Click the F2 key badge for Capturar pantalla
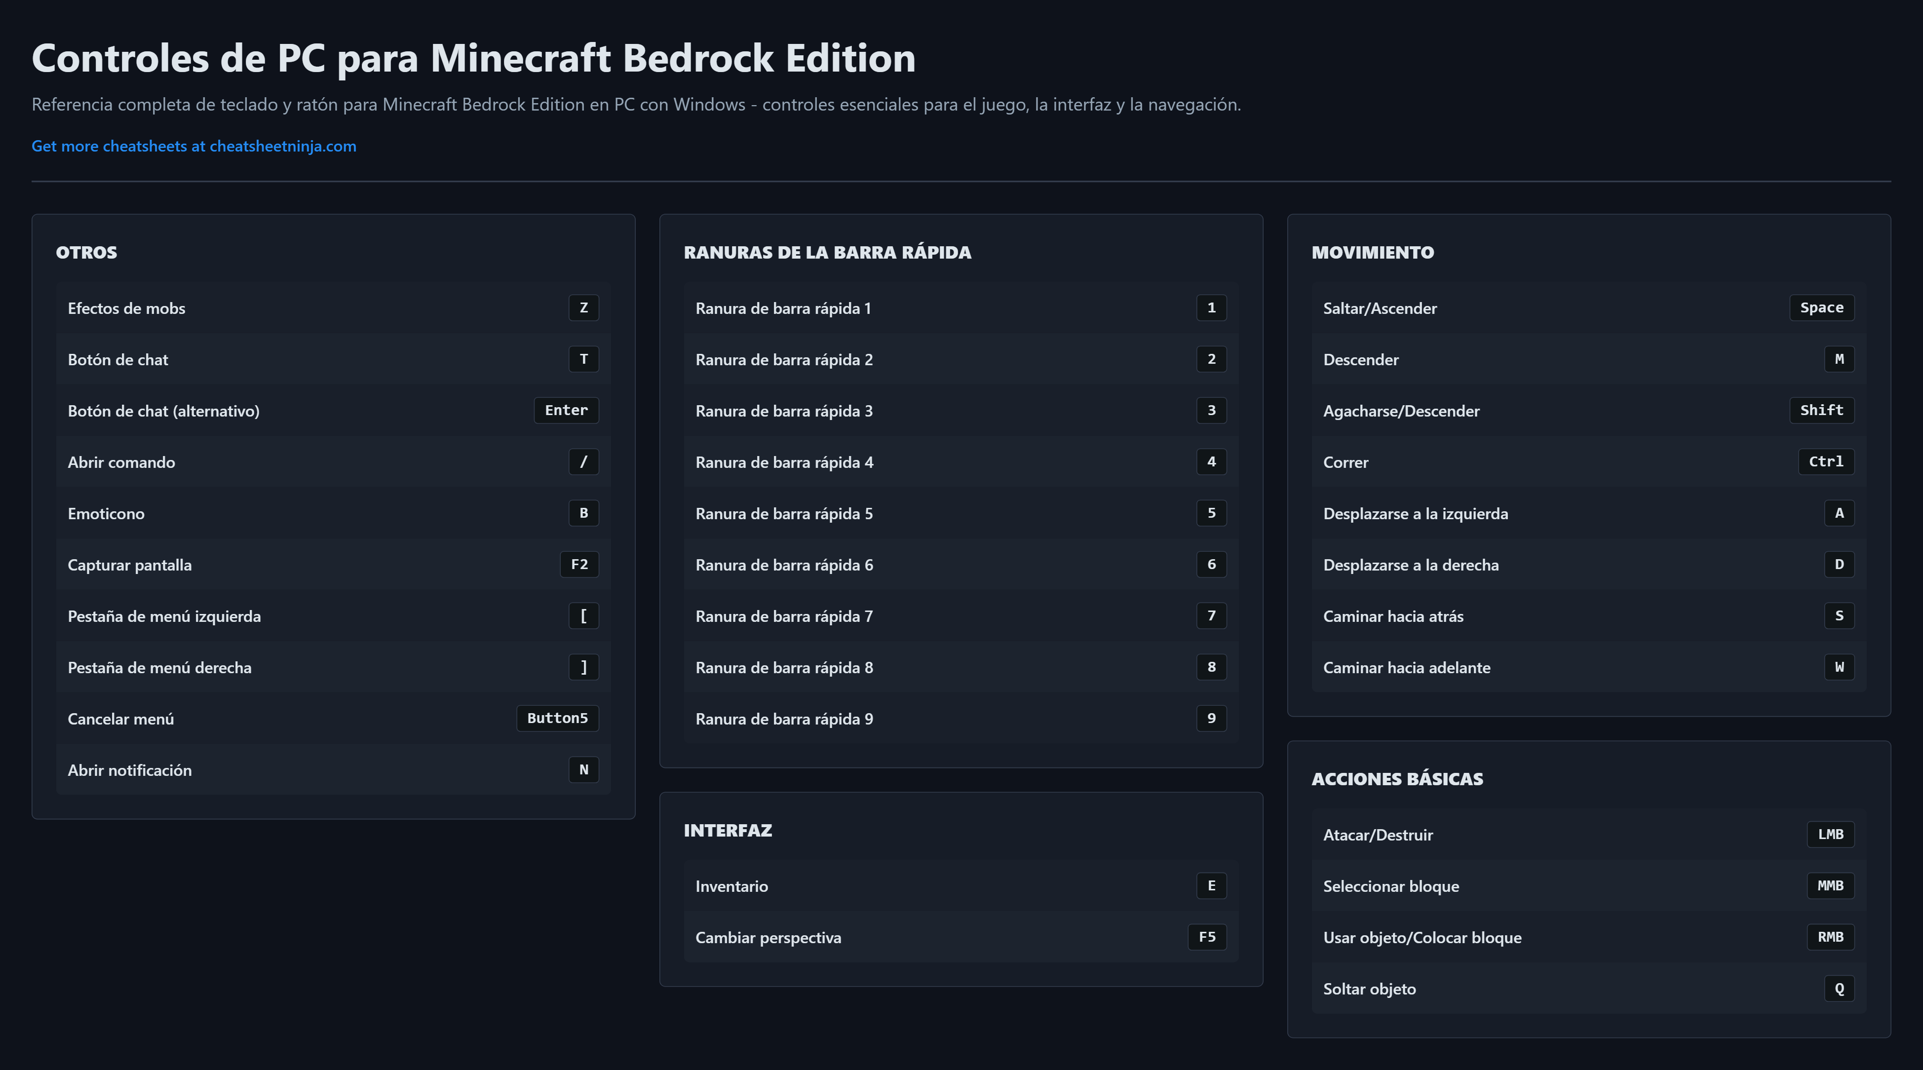Screen dimensions: 1923x1070 579,565
